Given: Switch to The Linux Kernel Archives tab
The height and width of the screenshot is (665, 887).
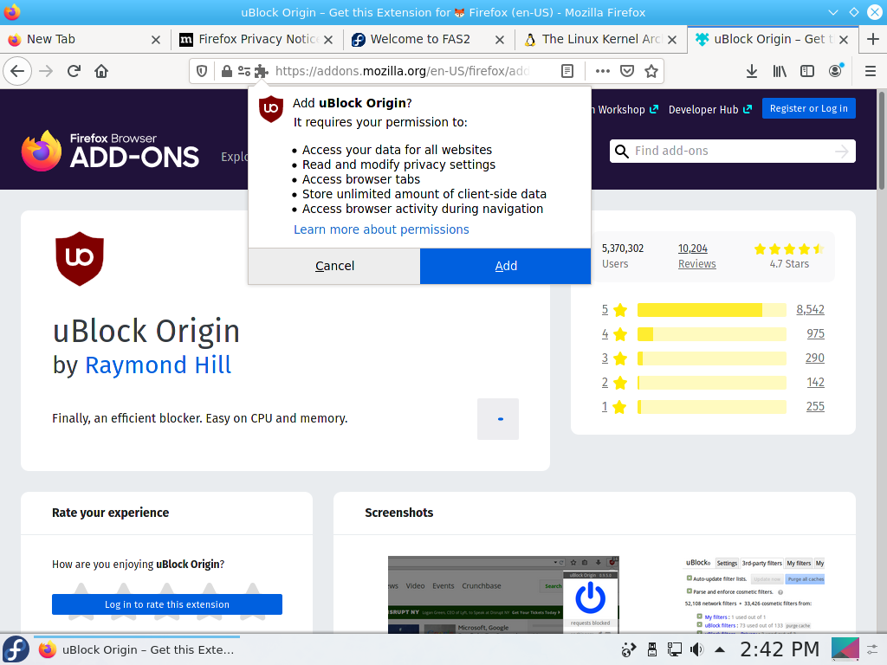Looking at the screenshot, I should click(x=601, y=39).
